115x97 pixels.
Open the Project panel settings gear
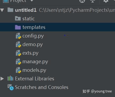(x=106, y=1)
